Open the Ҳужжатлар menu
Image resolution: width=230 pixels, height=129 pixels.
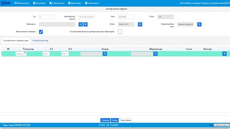(x=40, y=3)
